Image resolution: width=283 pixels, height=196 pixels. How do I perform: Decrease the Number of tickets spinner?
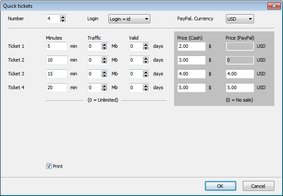pos(63,21)
